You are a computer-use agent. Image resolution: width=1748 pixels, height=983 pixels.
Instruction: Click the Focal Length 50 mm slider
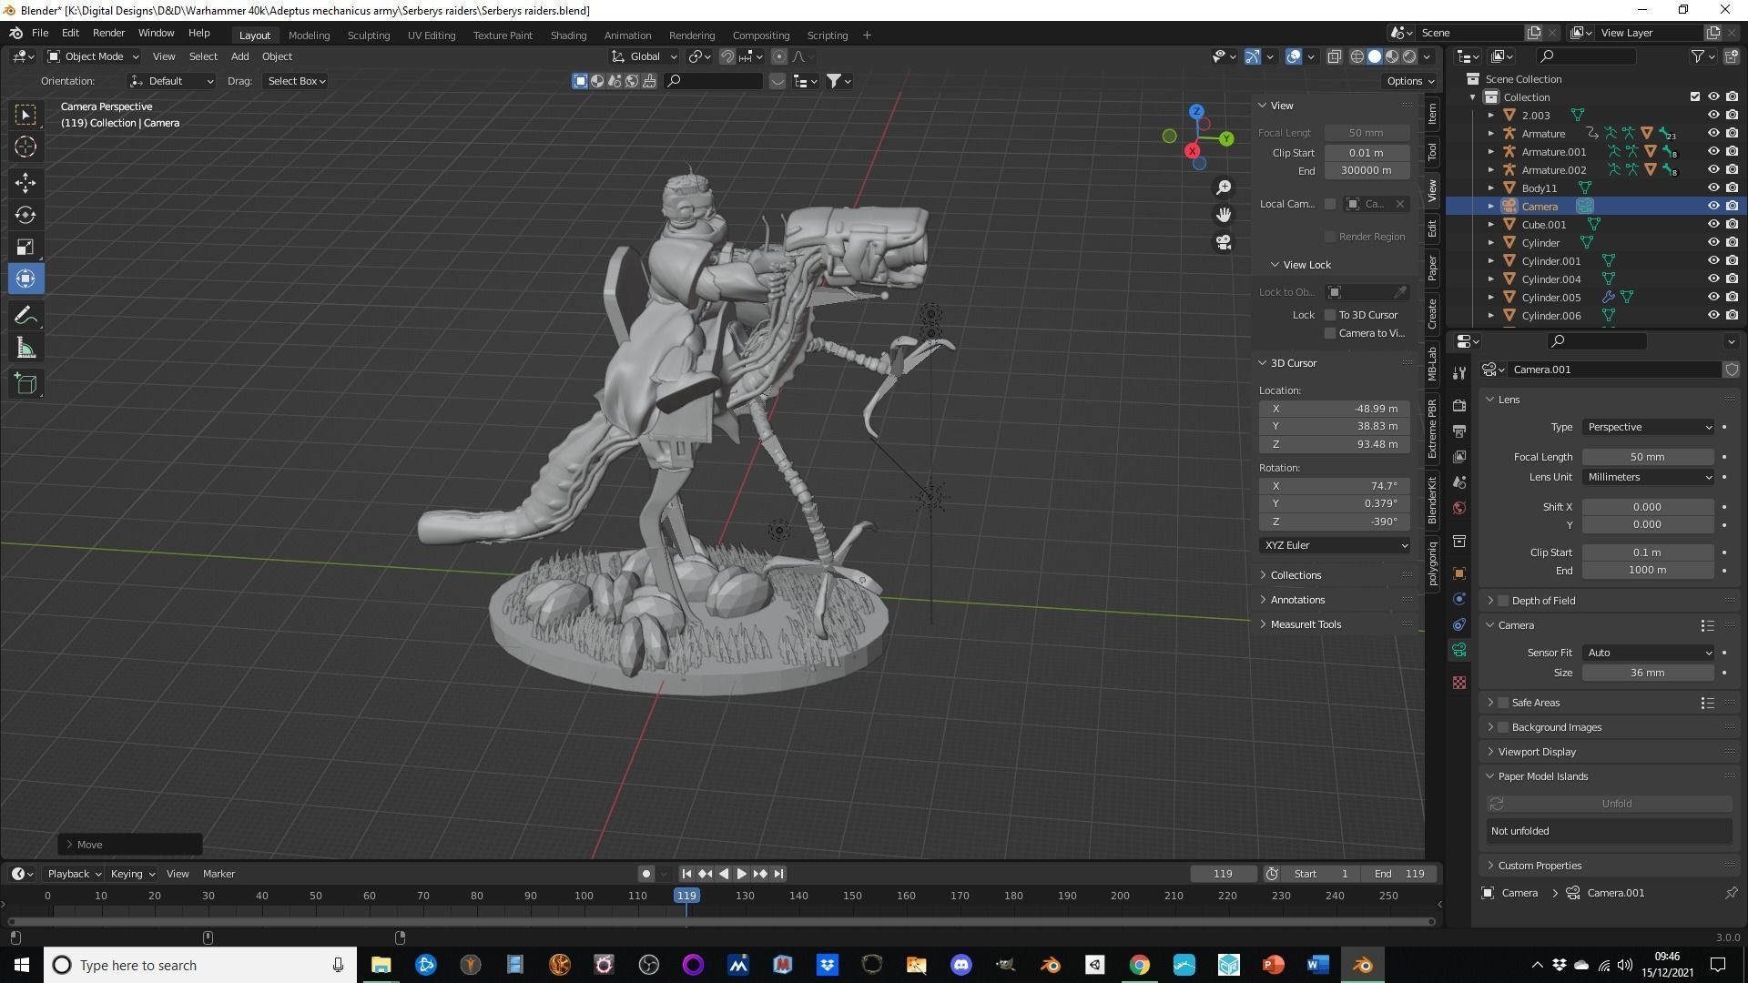1648,457
